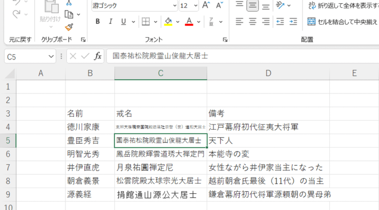Click Merge and Center (セルを結合して中央揃え)
The image size is (379, 210).
342,21
